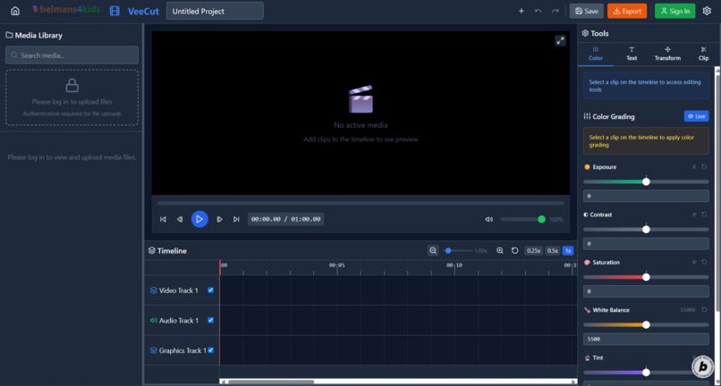The height and width of the screenshot is (386, 721).
Task: Play the preview
Action: [199, 219]
